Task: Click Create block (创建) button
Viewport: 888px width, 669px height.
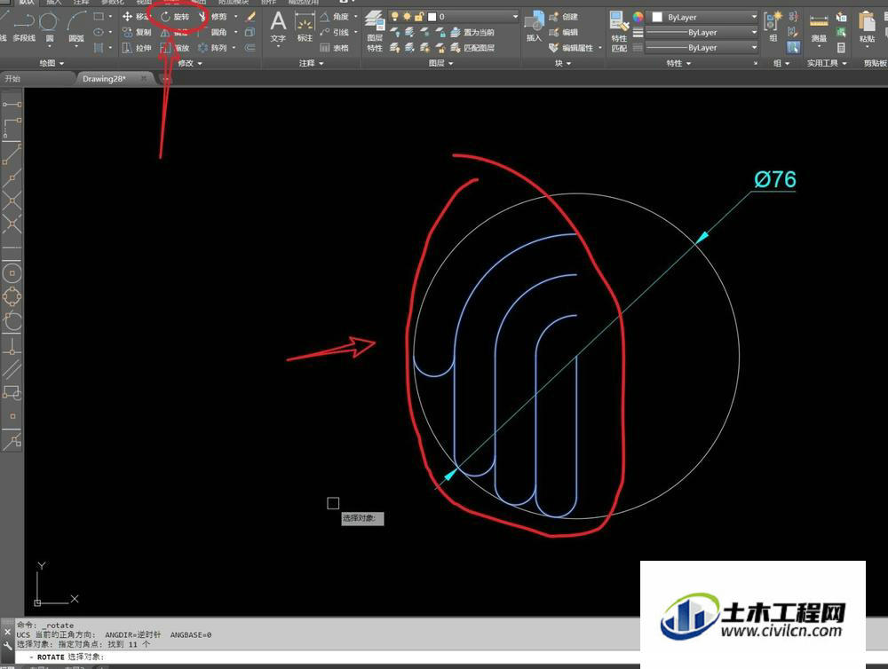Action: [564, 16]
